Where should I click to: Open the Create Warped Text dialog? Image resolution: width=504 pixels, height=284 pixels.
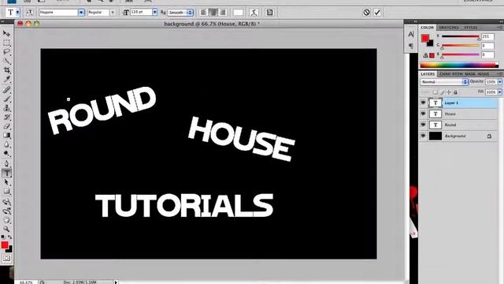(x=254, y=13)
